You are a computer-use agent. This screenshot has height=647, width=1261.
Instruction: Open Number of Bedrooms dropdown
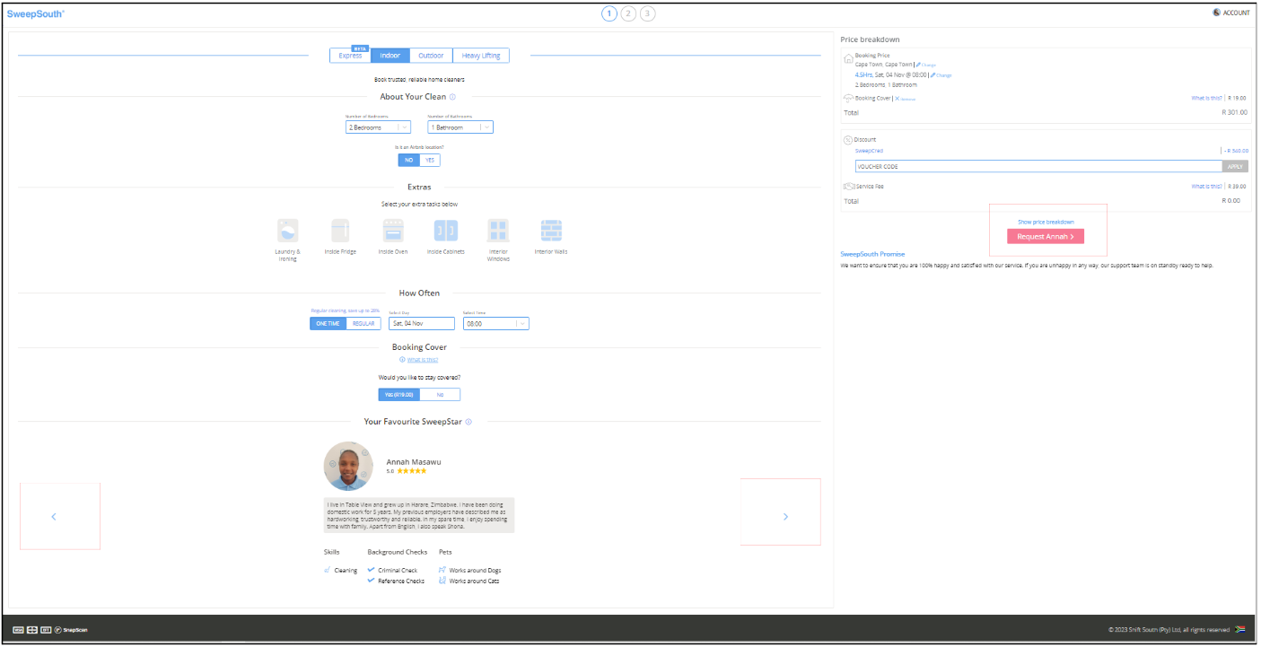(x=378, y=127)
